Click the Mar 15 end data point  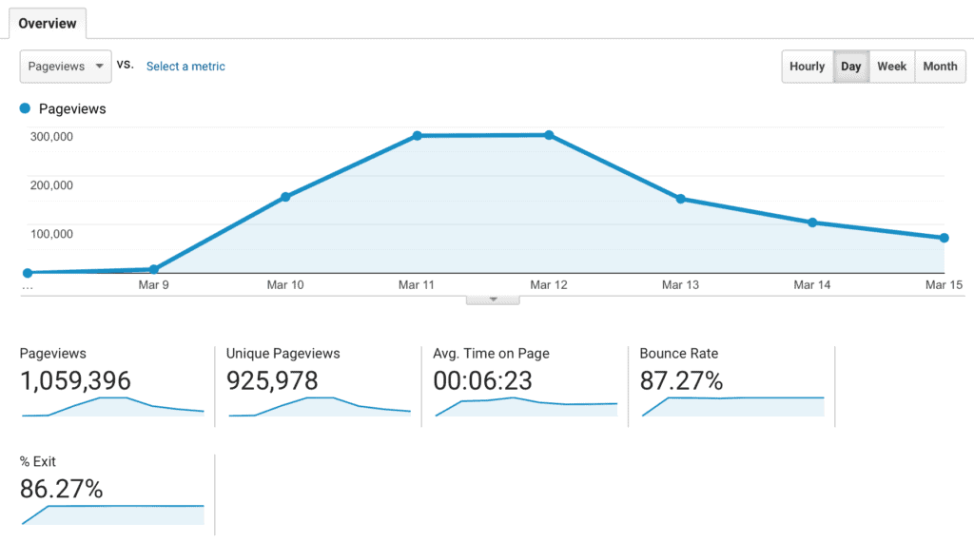pos(944,238)
